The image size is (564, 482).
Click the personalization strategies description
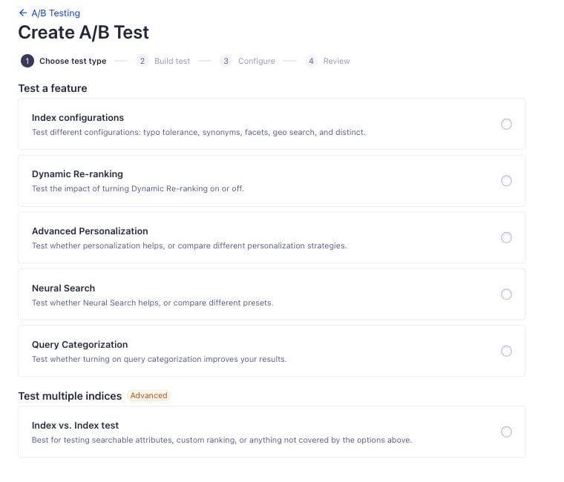point(189,246)
